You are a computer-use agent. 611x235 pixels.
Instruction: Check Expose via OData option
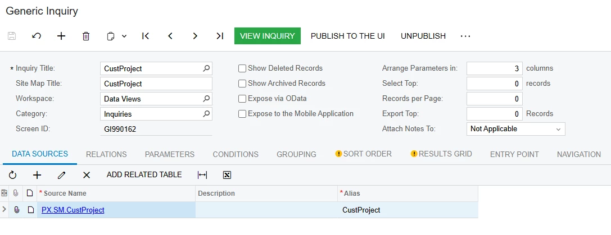(x=242, y=99)
